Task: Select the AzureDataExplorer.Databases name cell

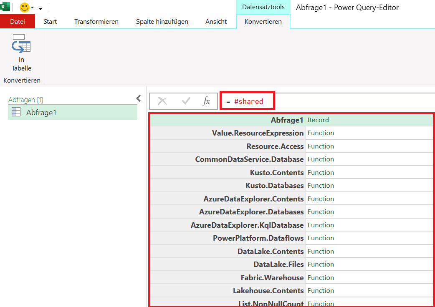Action: click(228, 212)
